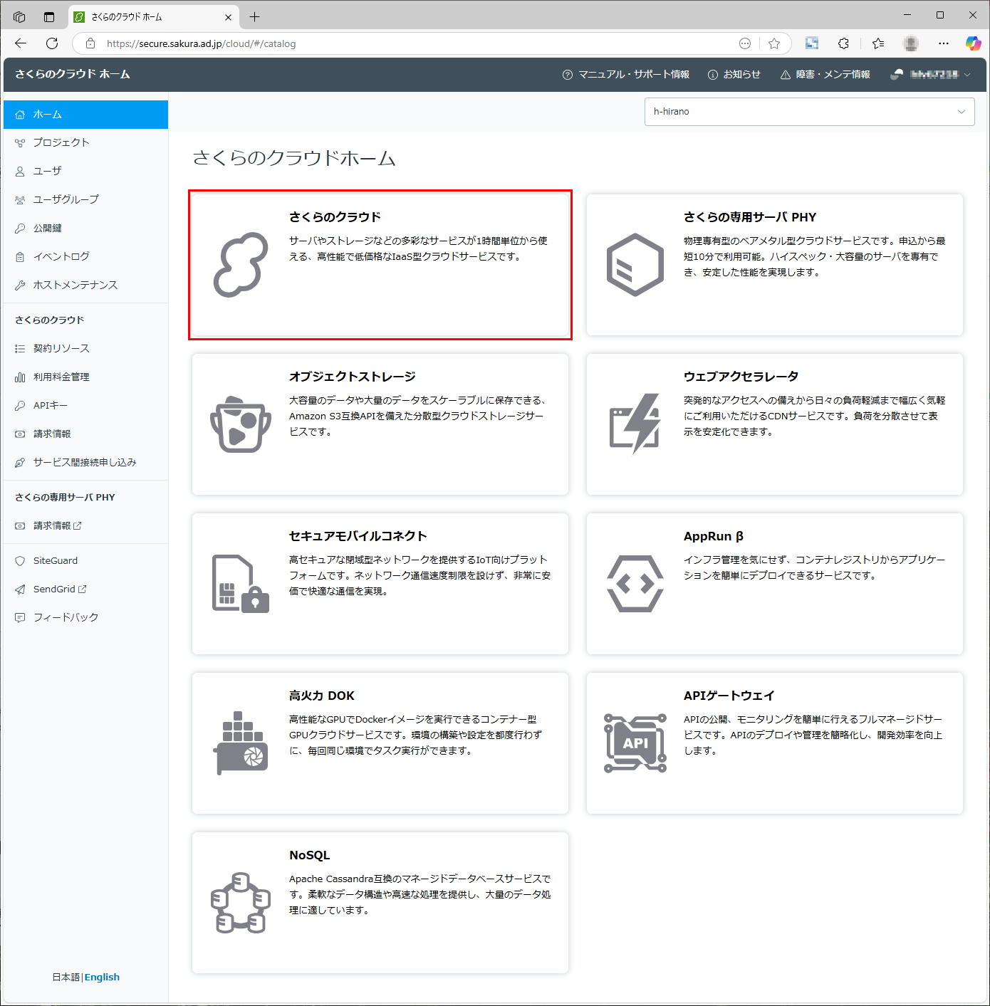This screenshot has width=990, height=1006.
Task: Open the さくらのクラウド service card icon
Action: (241, 265)
